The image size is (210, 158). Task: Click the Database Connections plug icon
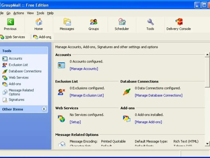127,92
